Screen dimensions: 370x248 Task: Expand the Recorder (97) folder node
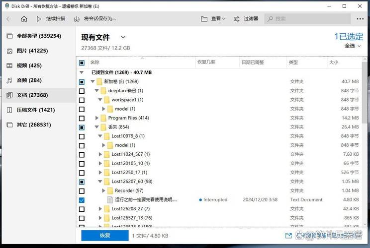pos(103,190)
